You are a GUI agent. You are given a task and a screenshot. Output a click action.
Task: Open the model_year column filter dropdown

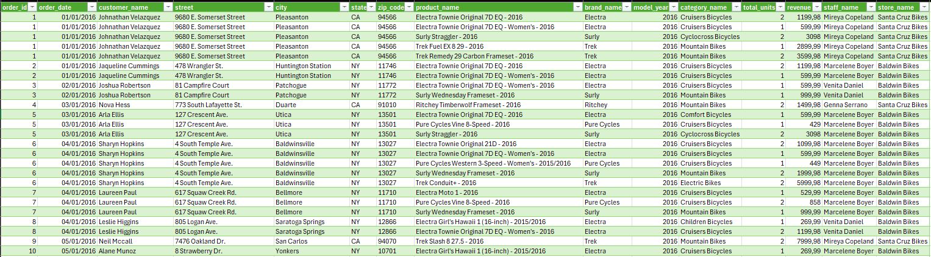[x=673, y=7]
